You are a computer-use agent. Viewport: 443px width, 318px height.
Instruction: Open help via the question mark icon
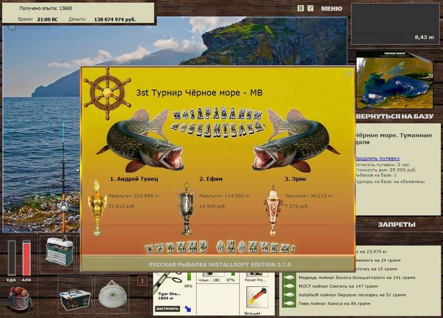[x=310, y=8]
